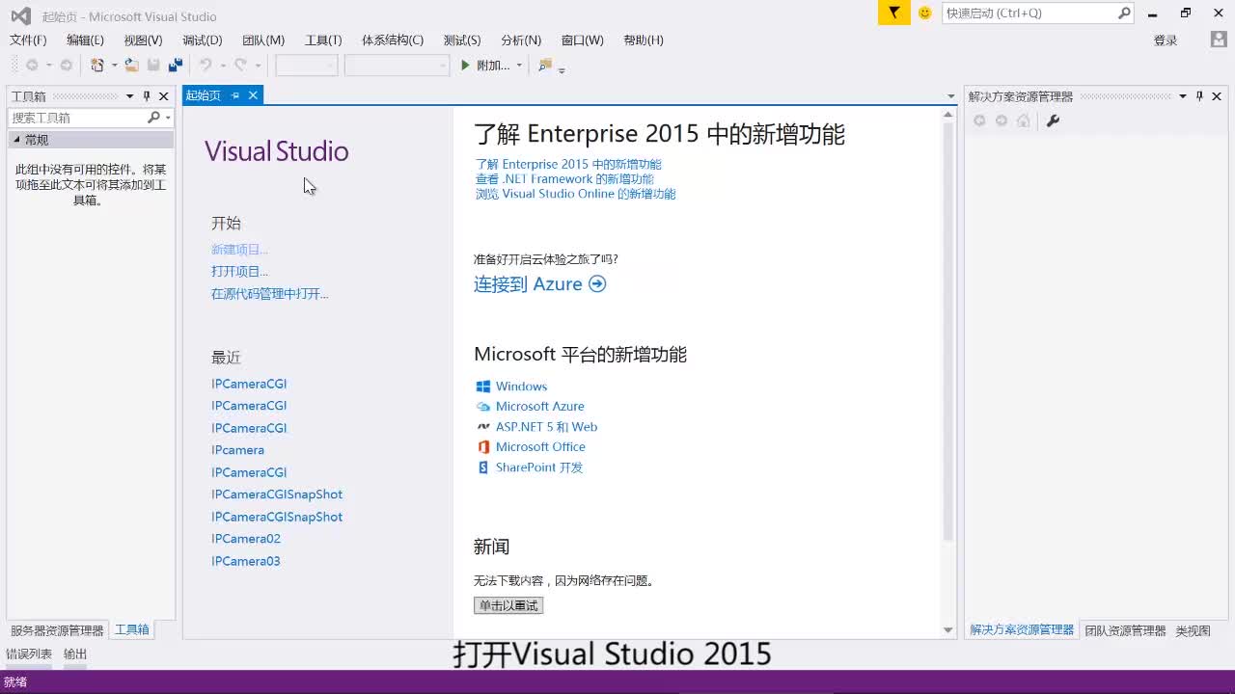The image size is (1235, 694).
Task: Click the New Project toolbar icon
Action: (96, 65)
